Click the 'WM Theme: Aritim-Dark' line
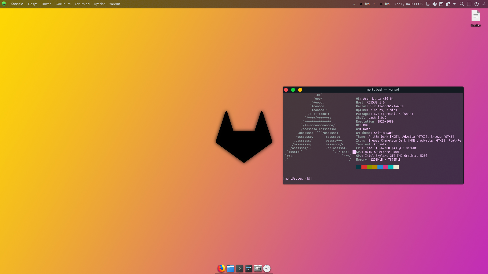 (x=375, y=133)
